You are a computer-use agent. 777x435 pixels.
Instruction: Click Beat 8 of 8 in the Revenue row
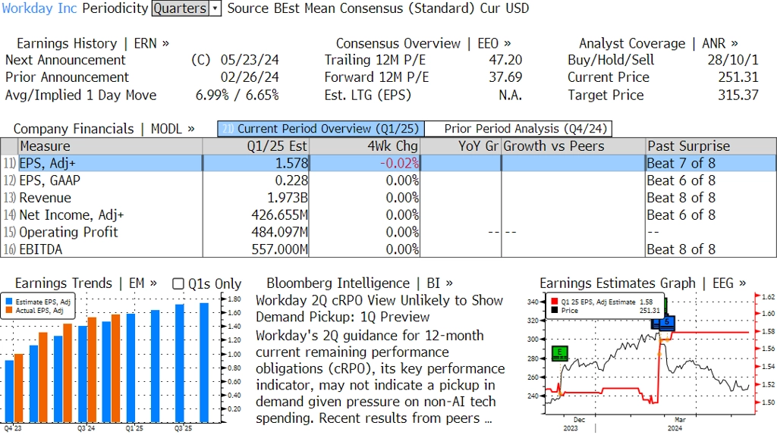[x=681, y=198]
